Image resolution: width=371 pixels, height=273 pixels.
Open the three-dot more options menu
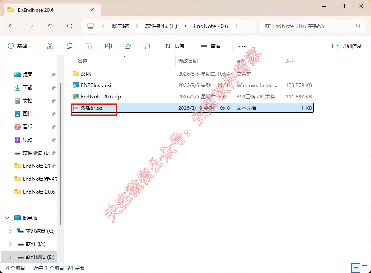[242, 46]
